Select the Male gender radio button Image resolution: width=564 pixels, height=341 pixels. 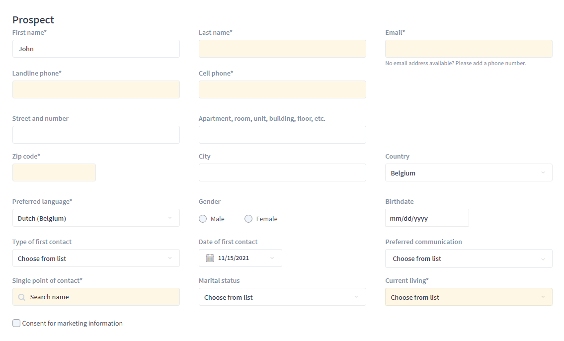[x=203, y=219]
